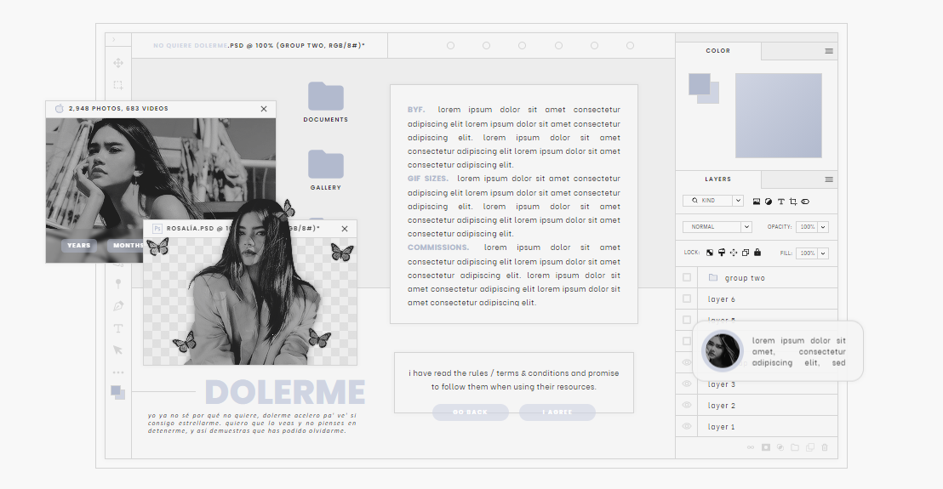Viewport: 943px width, 489px height.
Task: Toggle the layer filter switch icon
Action: 805,202
